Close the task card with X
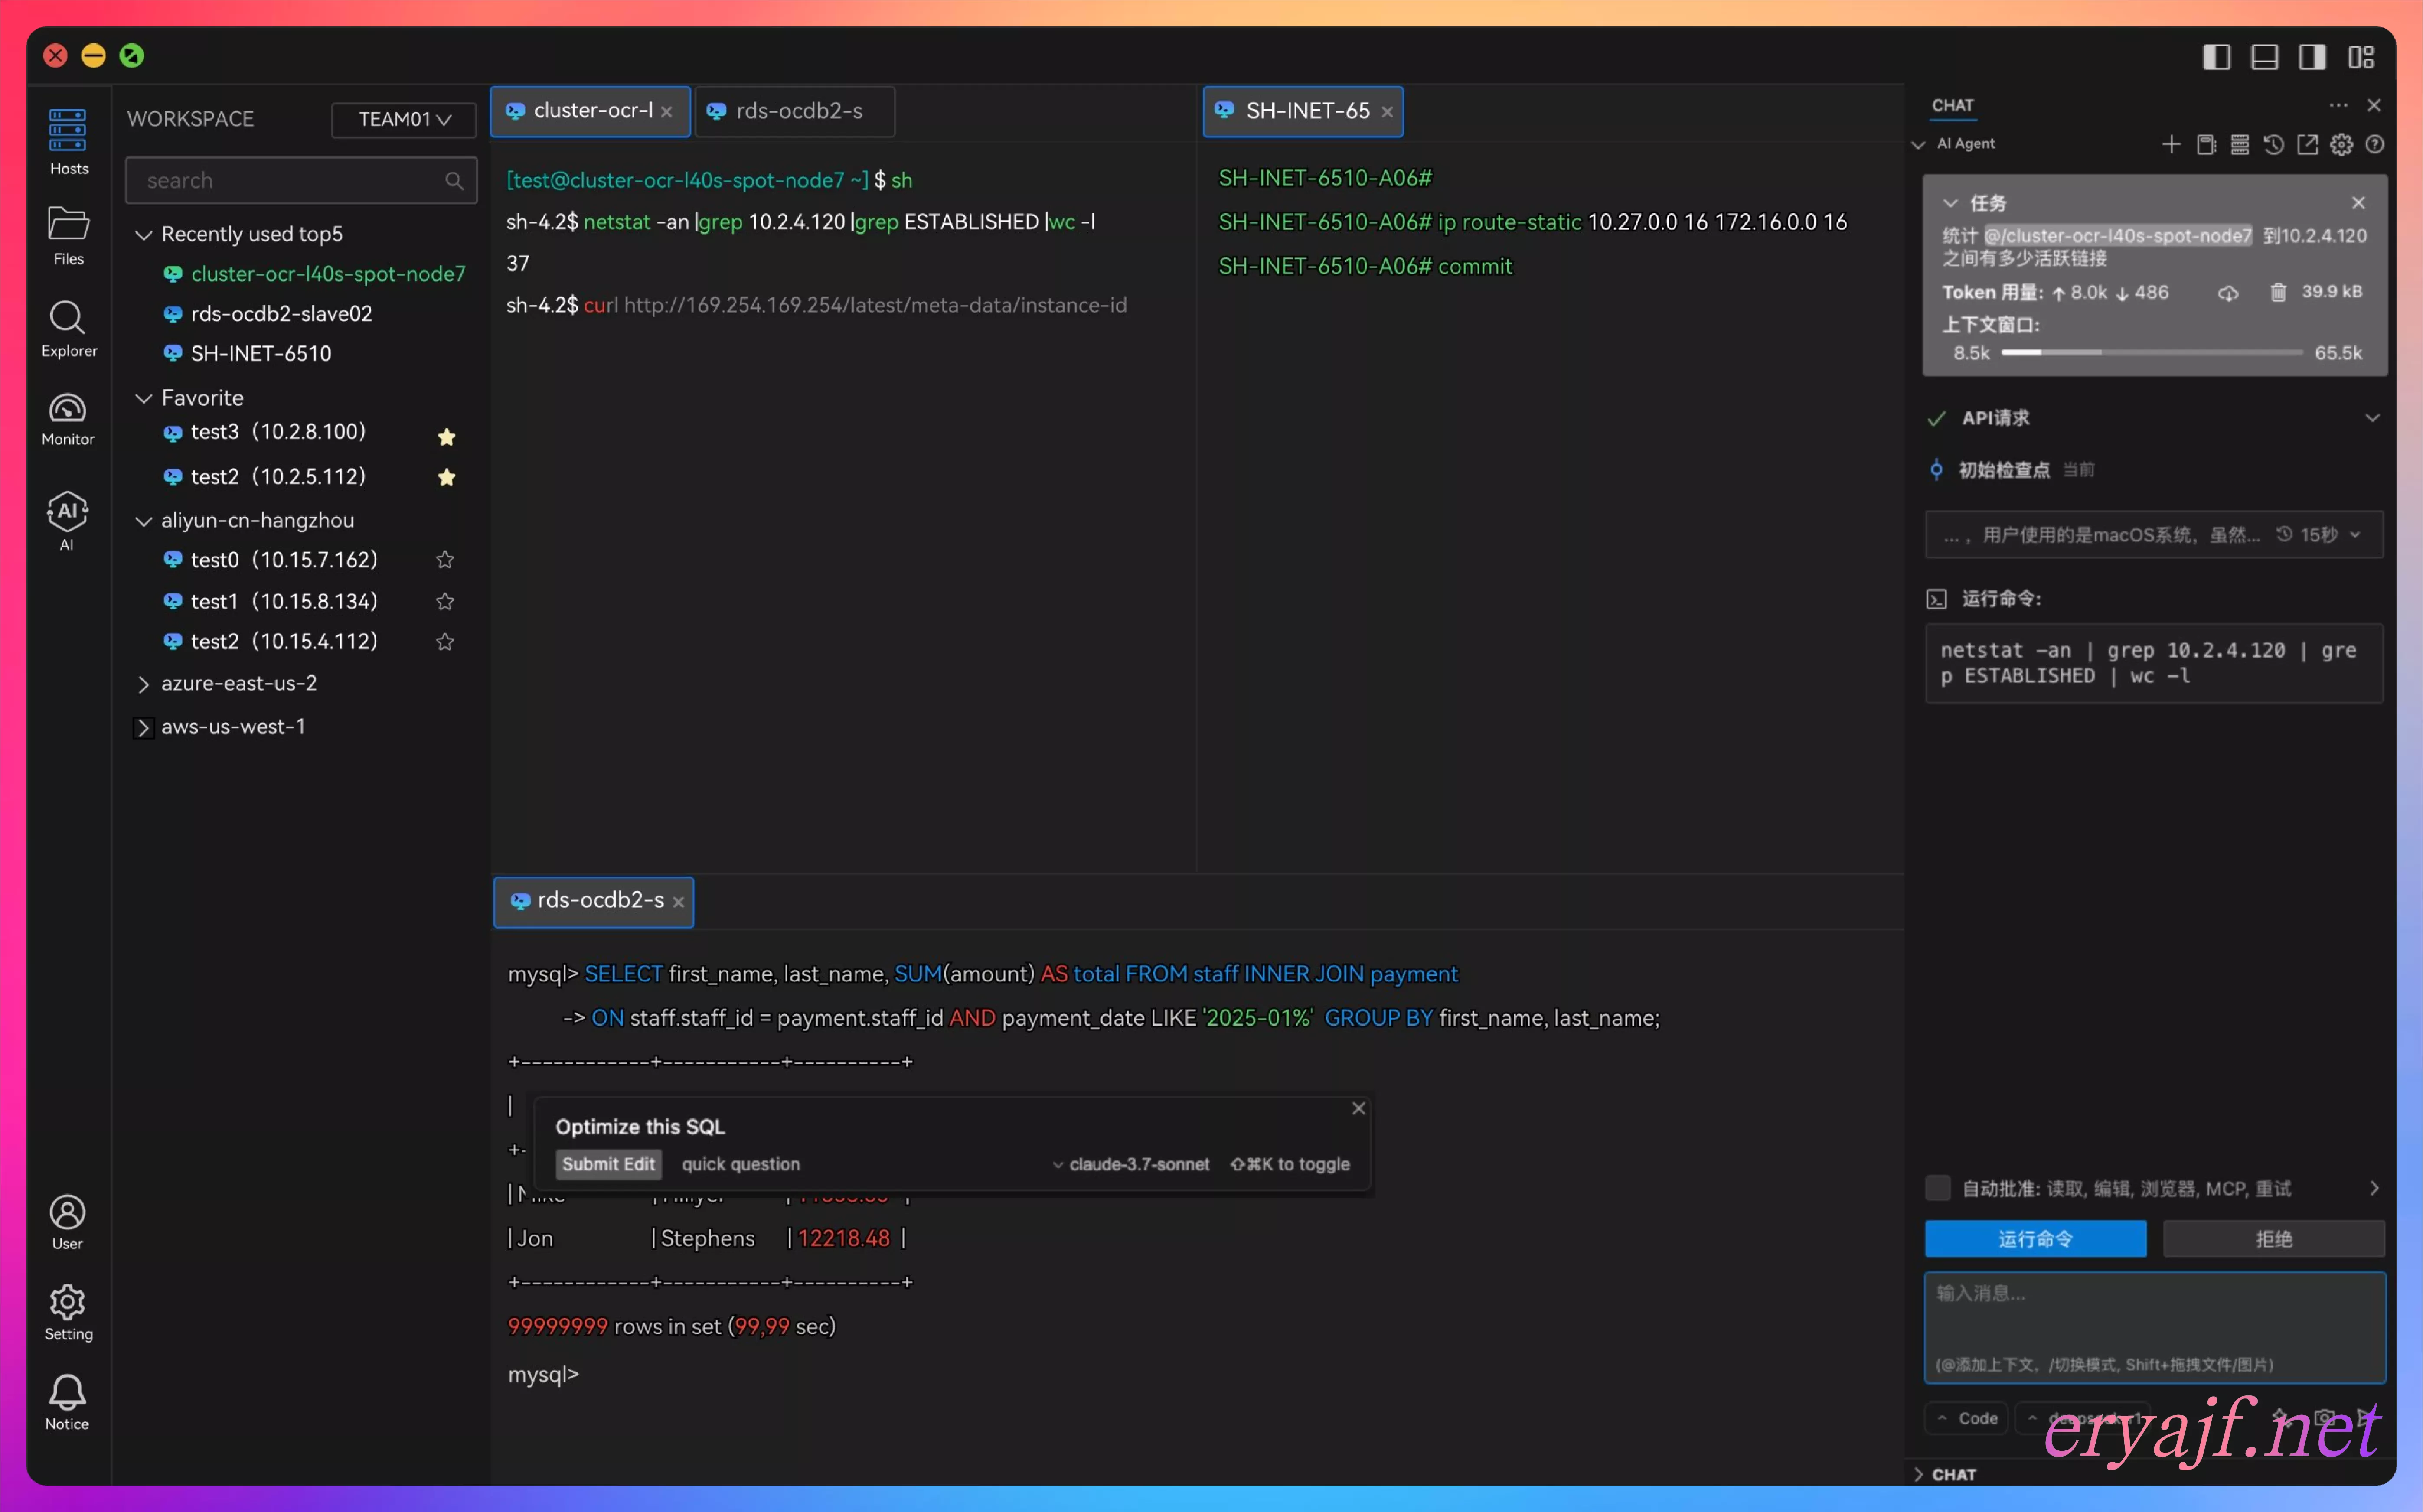This screenshot has width=2423, height=1512. click(x=2359, y=203)
